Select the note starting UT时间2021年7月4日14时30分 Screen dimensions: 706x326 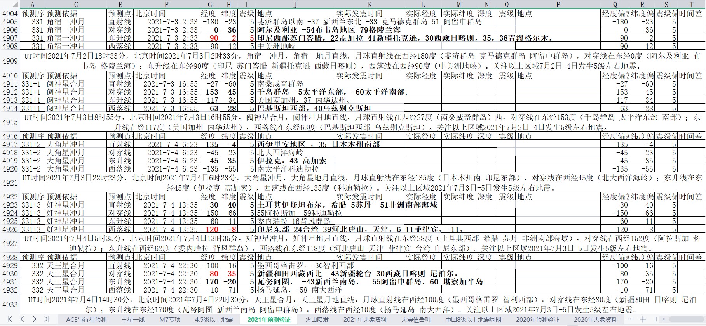click(362, 305)
